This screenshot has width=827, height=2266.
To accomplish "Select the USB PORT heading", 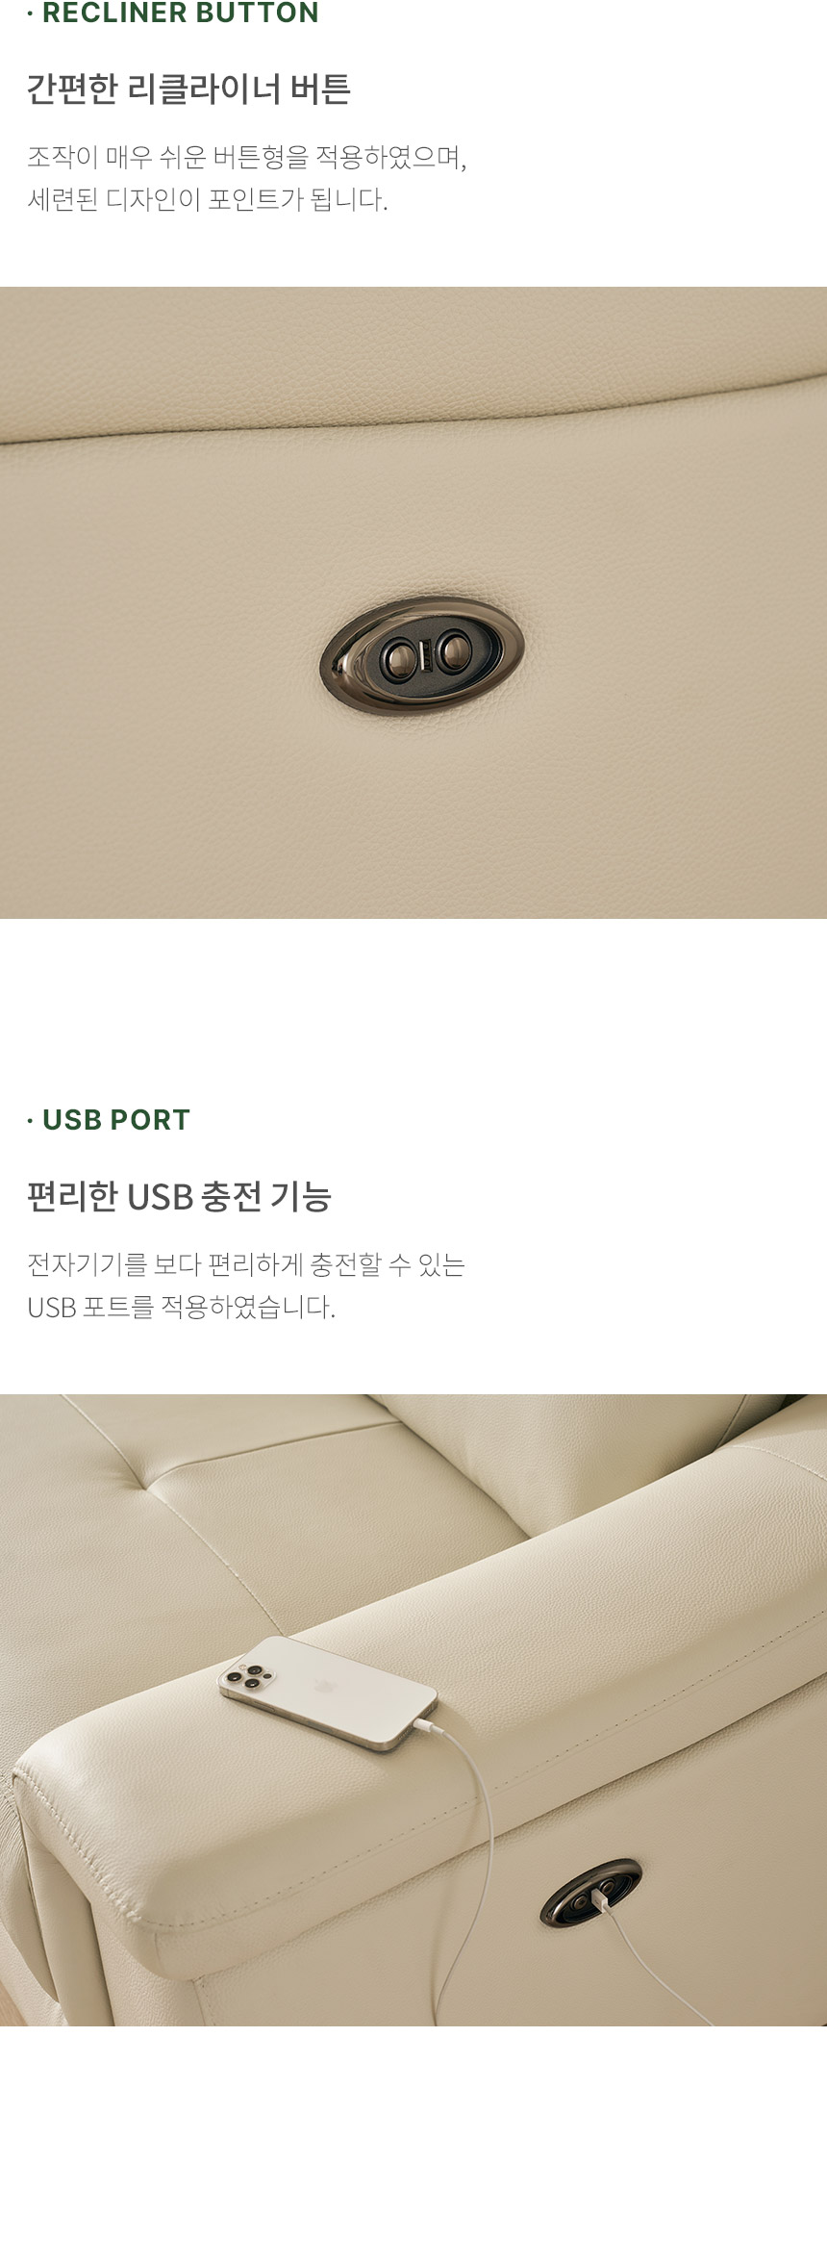I will point(109,1119).
